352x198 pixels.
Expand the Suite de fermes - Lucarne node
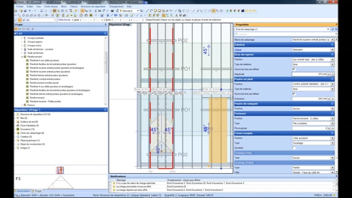point(22,50)
